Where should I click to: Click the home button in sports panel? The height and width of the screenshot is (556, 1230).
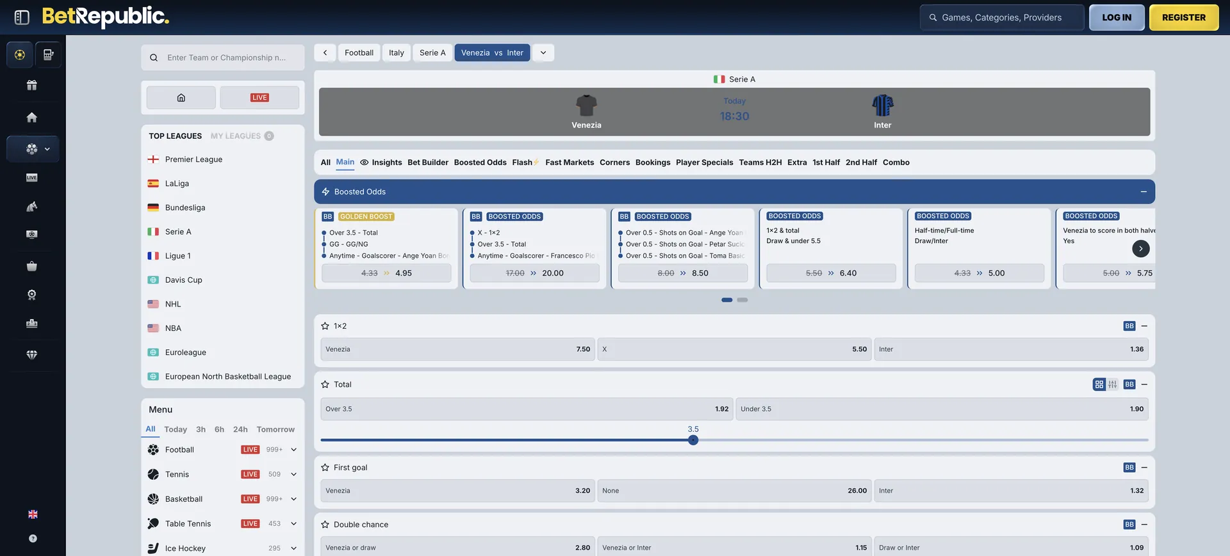(181, 98)
